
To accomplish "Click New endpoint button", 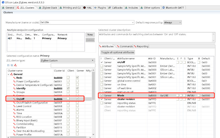I will point(90,35).
